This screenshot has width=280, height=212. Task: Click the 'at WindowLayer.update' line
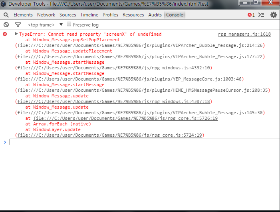click(53, 129)
